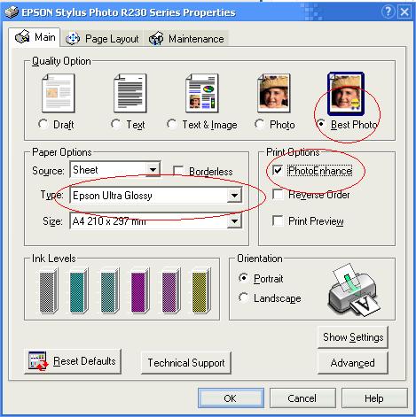Click the black ink level cartridge

pos(49,290)
